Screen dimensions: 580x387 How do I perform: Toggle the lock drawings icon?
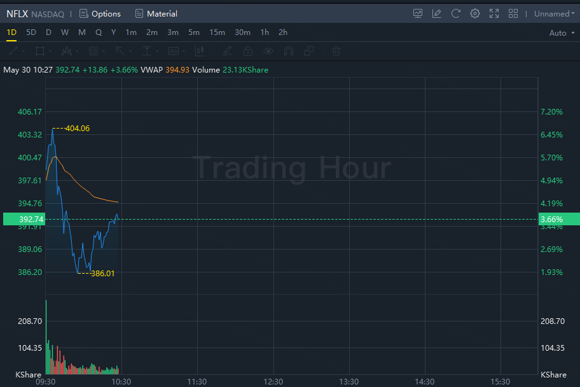coord(248,51)
